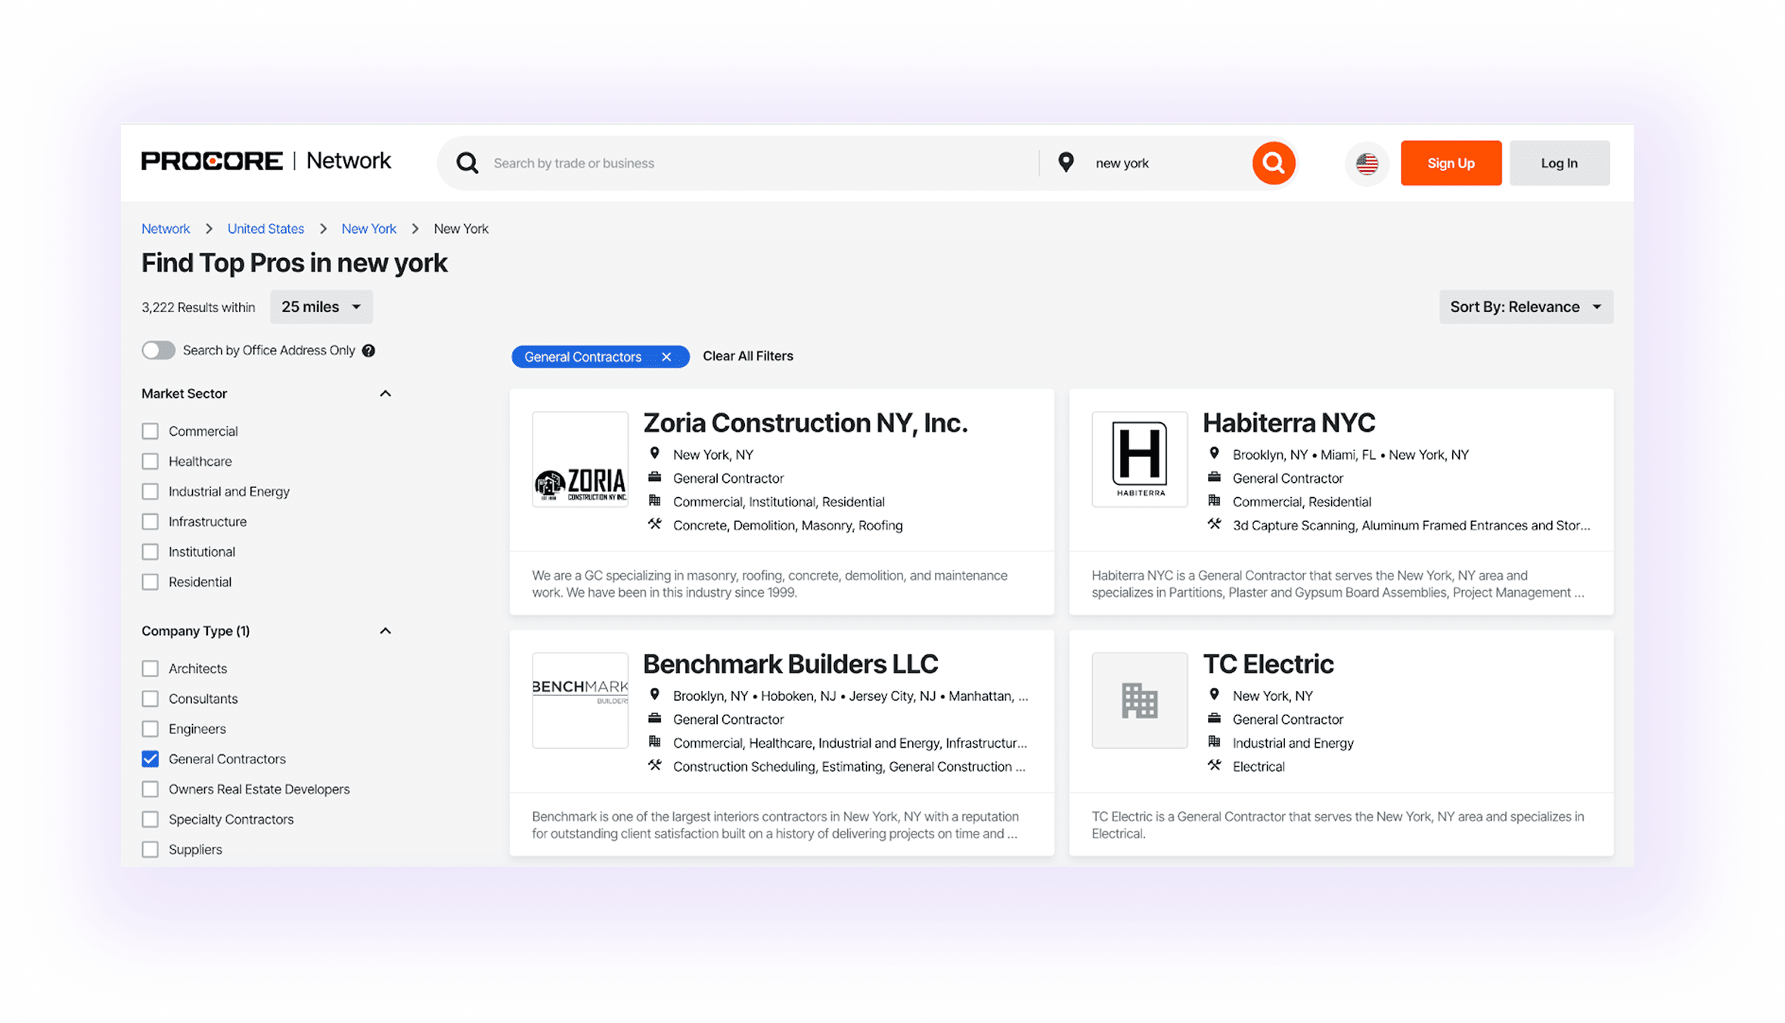Image resolution: width=1785 pixels, height=1023 pixels.
Task: Collapse the Market Sector section
Action: [385, 393]
